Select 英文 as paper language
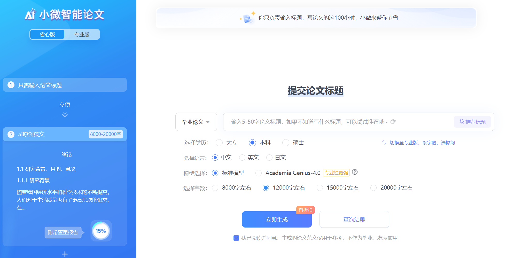This screenshot has height=258, width=506. click(x=242, y=157)
